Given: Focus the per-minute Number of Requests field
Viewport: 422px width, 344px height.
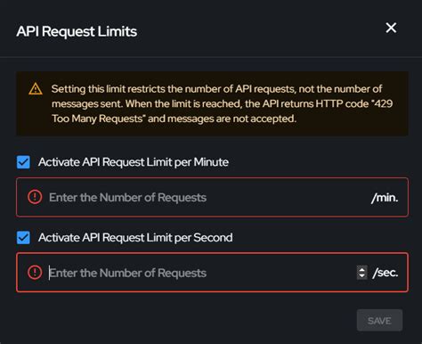Looking at the screenshot, I should [x=212, y=197].
